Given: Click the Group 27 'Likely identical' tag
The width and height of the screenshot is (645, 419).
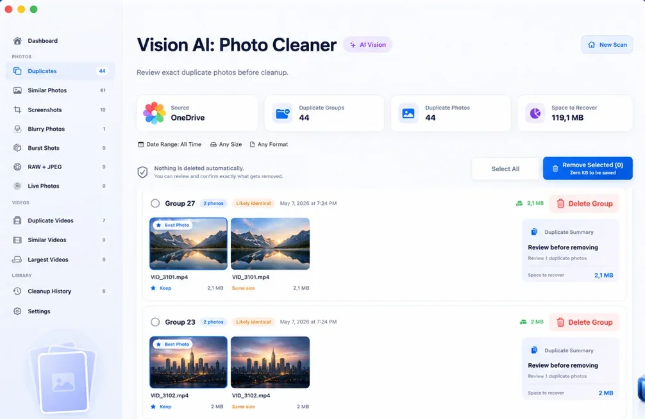Looking at the screenshot, I should (253, 203).
